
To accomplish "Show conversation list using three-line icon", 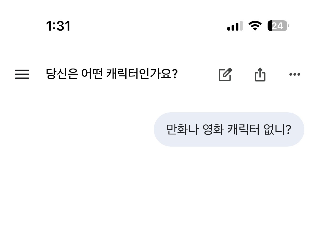I will click(22, 74).
